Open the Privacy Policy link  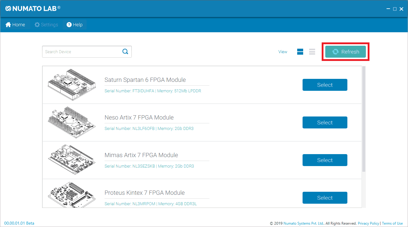368,223
